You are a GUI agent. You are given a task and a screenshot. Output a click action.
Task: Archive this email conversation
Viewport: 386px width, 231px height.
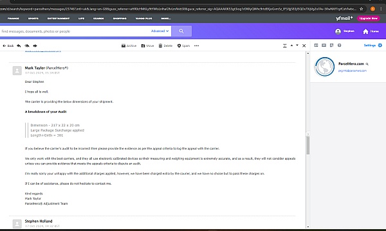[129, 46]
